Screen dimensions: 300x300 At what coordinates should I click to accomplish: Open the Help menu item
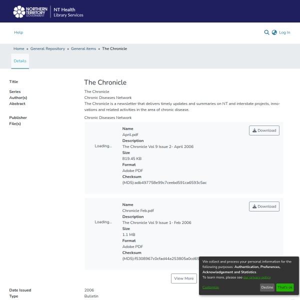18,32
